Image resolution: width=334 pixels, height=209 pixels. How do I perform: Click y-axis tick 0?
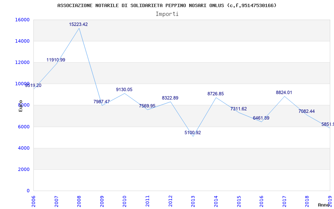click(x=28, y=191)
